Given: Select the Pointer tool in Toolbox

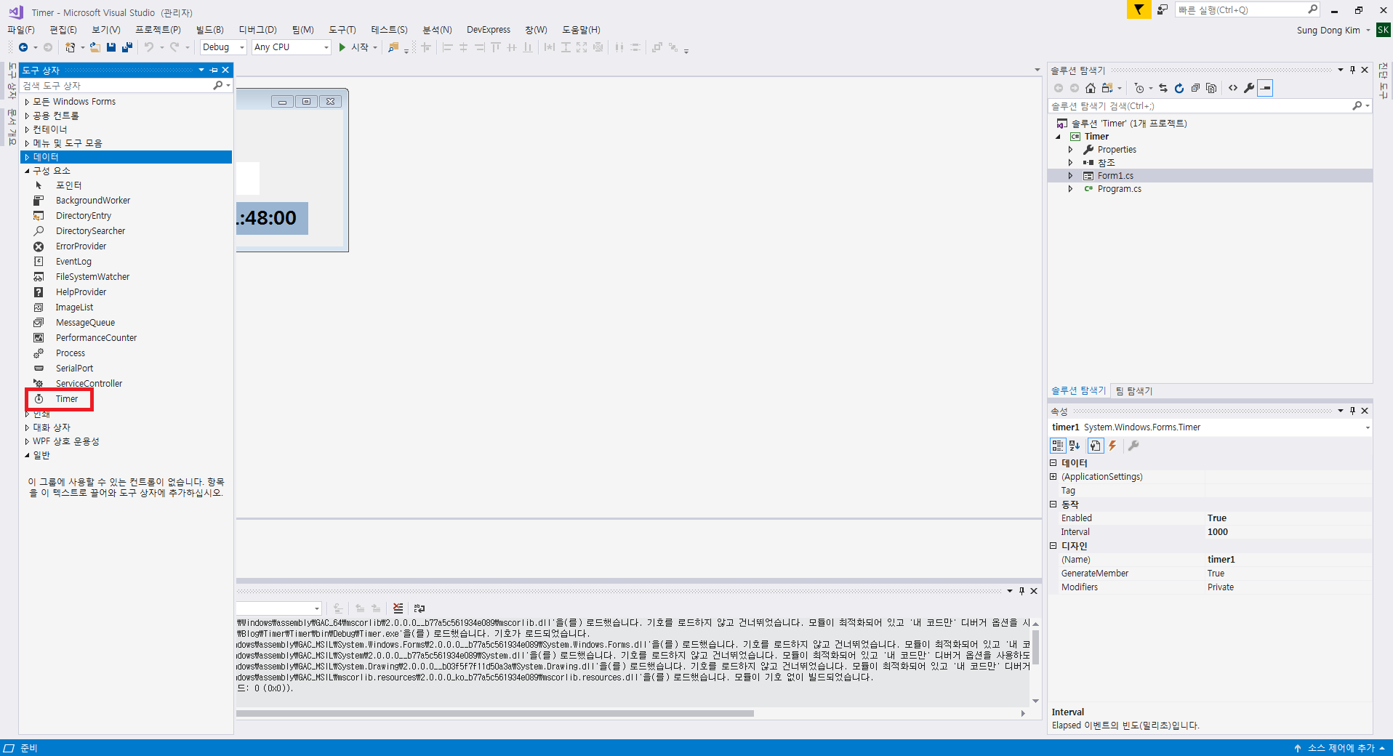Looking at the screenshot, I should pyautogui.click(x=68, y=185).
